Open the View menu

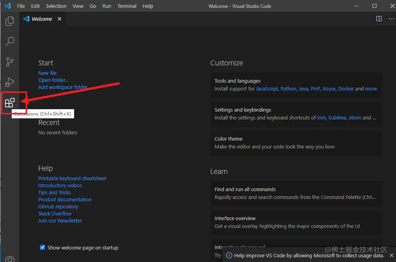(78, 6)
